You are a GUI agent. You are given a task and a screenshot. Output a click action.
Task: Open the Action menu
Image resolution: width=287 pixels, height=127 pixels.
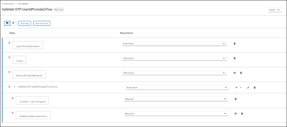275,10
